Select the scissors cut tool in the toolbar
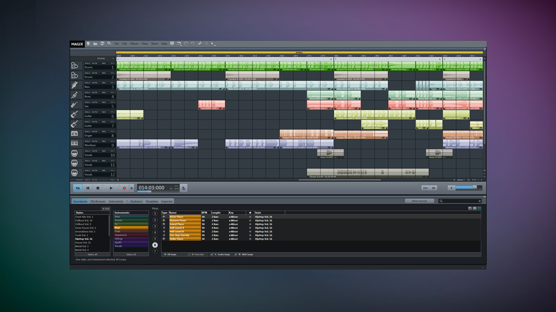This screenshot has width=556, height=312. tap(199, 43)
